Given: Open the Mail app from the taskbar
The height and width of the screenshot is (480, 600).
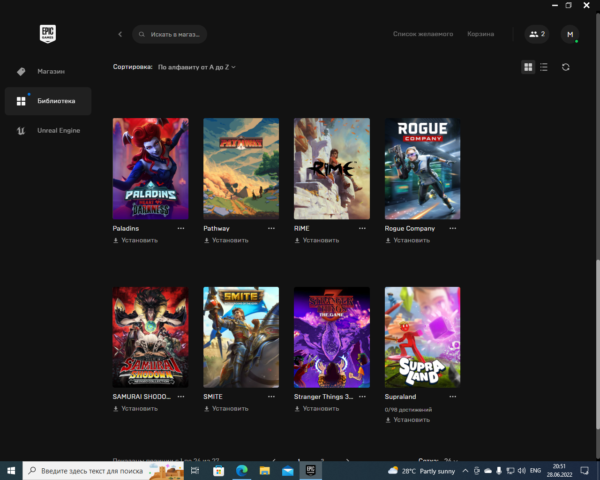Looking at the screenshot, I should [288, 471].
